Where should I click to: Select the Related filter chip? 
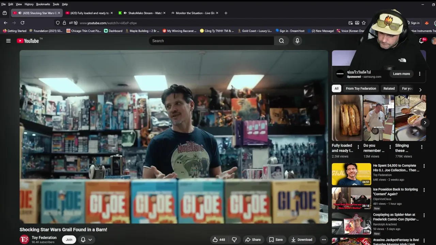(389, 88)
